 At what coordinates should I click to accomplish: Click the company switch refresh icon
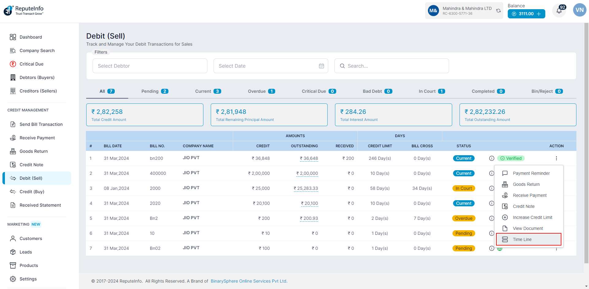[x=499, y=11]
